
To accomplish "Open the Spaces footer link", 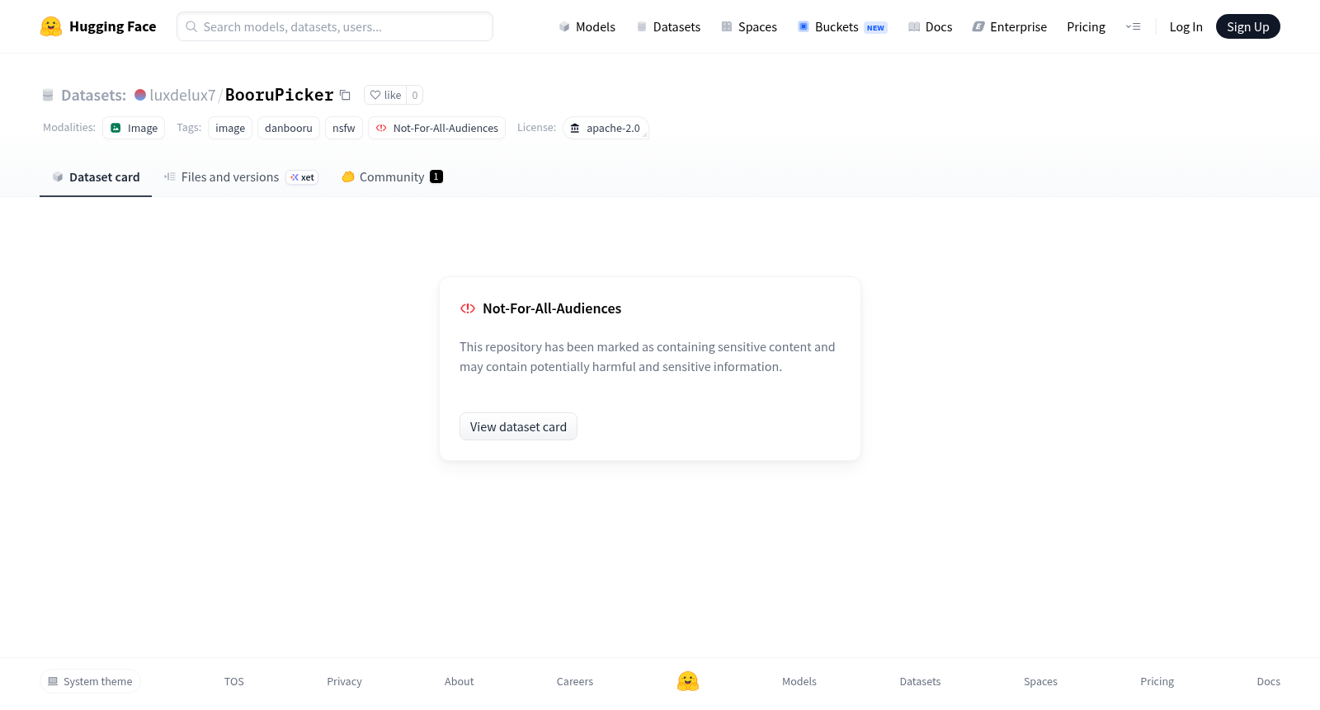I will click(x=1040, y=681).
